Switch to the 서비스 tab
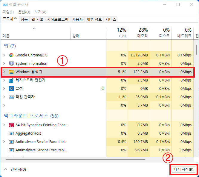The image size is (199, 177). [111, 19]
